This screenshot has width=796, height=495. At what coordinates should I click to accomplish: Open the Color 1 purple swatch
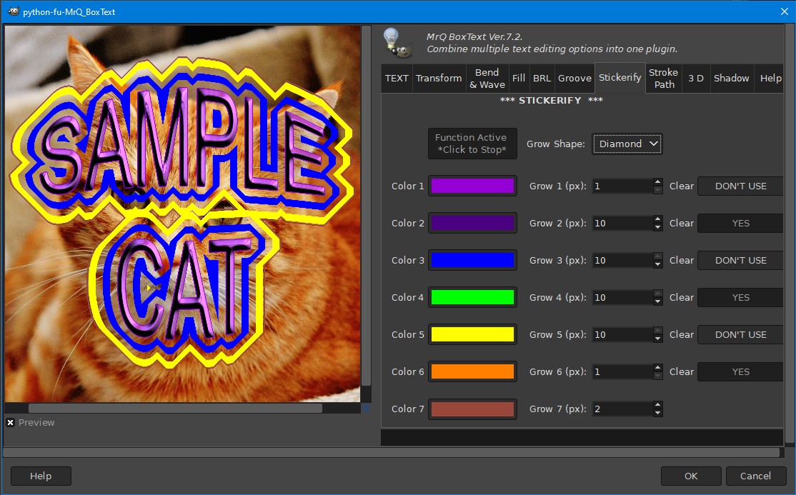(x=472, y=186)
